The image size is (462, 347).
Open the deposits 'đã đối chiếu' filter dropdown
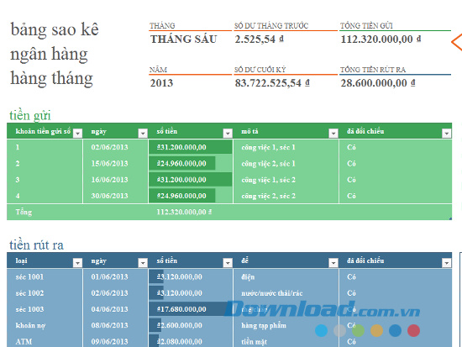pyautogui.click(x=446, y=134)
